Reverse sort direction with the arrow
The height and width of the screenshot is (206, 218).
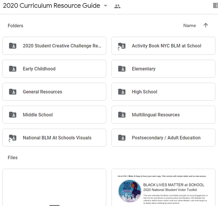(206, 25)
